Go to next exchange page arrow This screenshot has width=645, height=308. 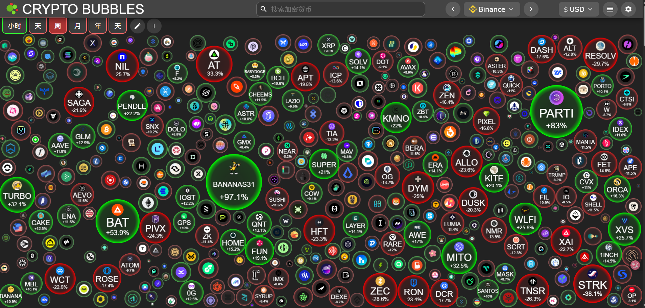[531, 9]
